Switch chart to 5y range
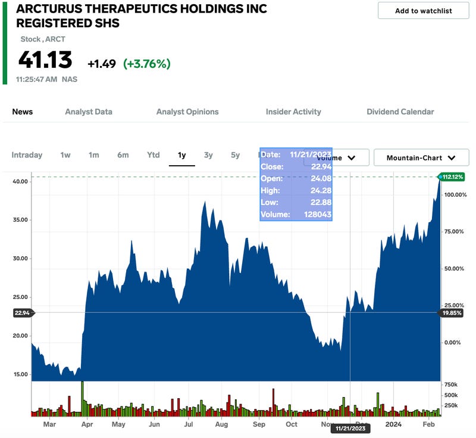476x438 pixels. [x=236, y=155]
